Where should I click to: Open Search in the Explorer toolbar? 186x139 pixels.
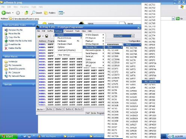(x=37, y=13)
